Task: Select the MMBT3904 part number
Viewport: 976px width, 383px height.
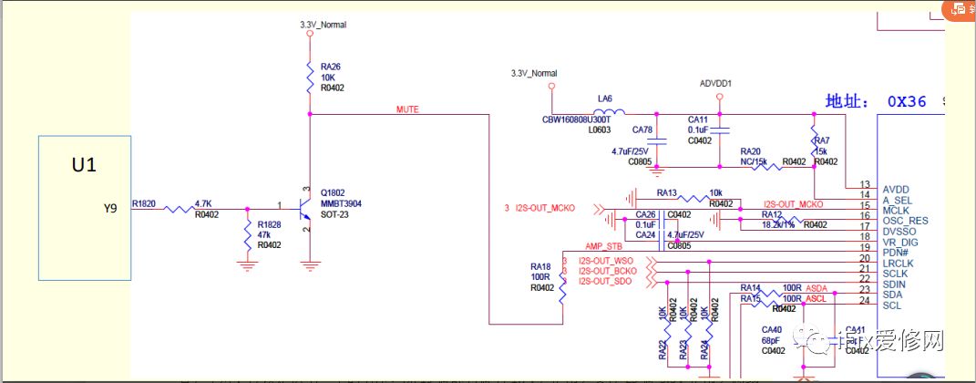Action: [x=341, y=203]
